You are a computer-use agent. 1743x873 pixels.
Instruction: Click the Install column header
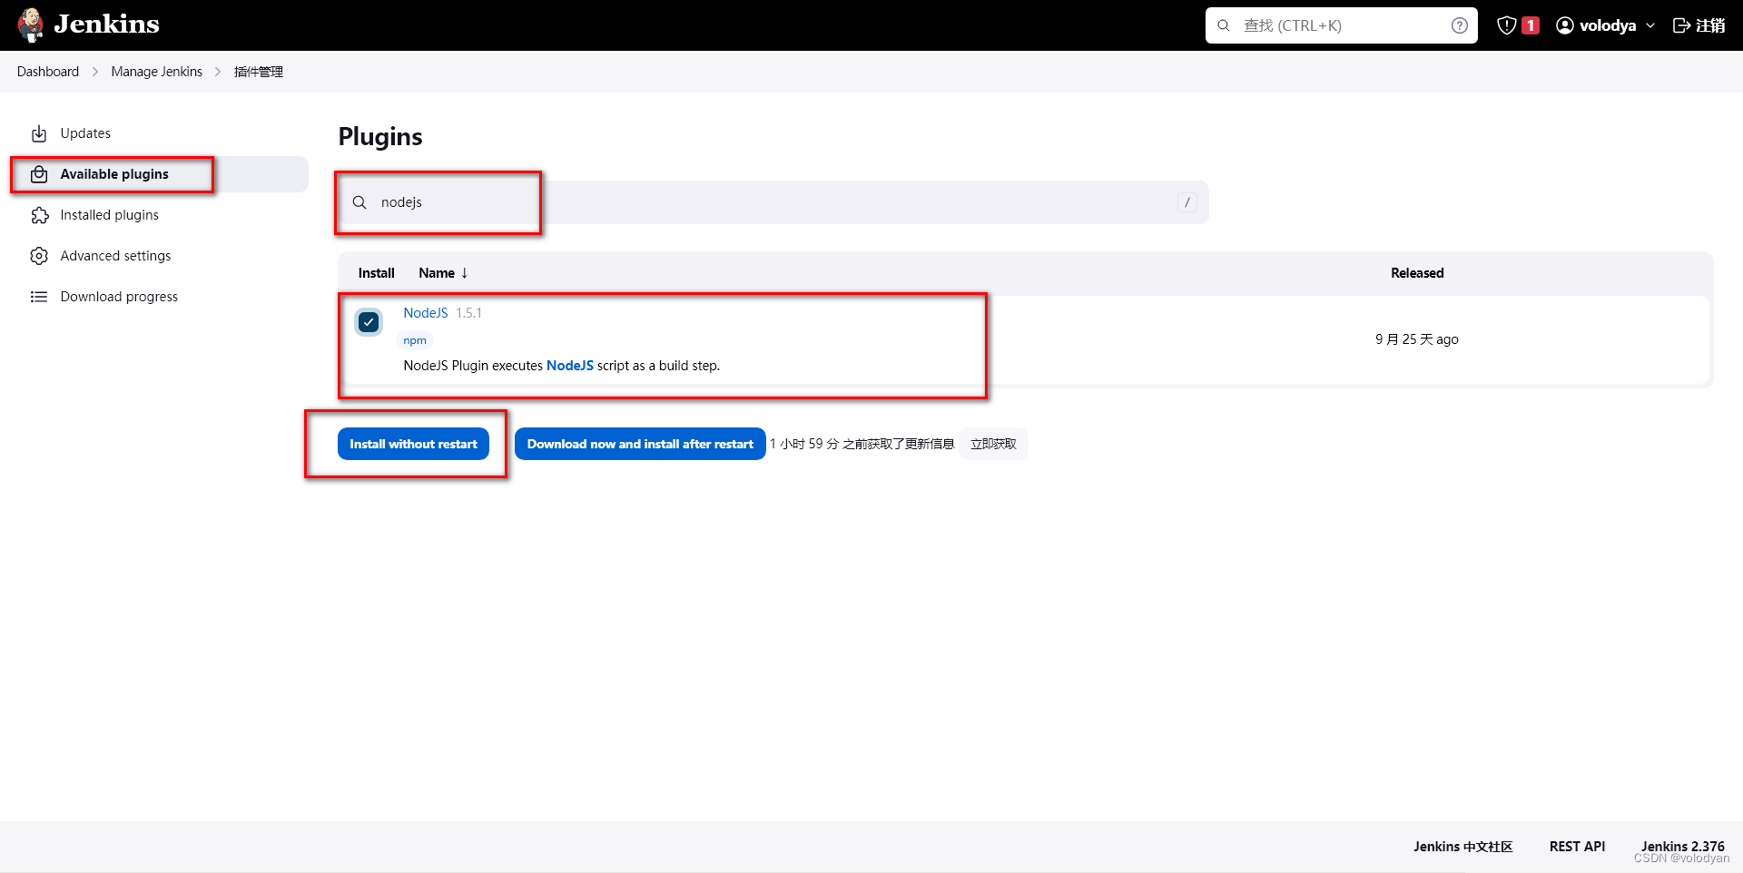click(376, 273)
